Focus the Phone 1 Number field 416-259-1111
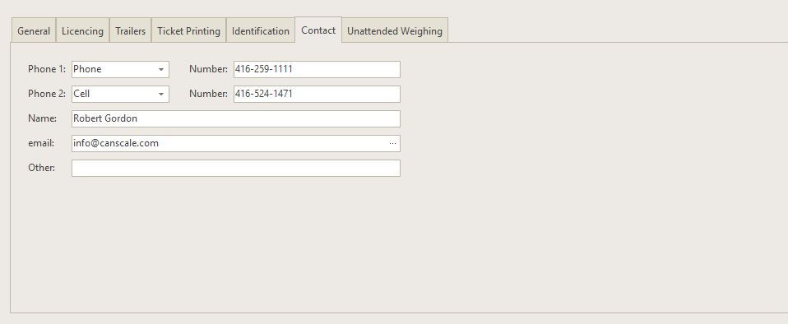The width and height of the screenshot is (788, 324). point(317,69)
